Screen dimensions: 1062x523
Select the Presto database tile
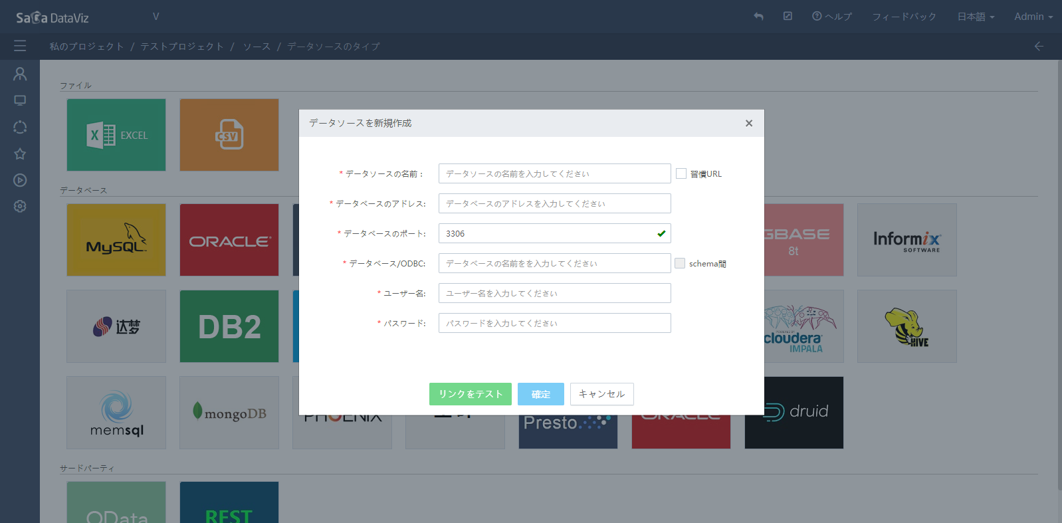(568, 432)
